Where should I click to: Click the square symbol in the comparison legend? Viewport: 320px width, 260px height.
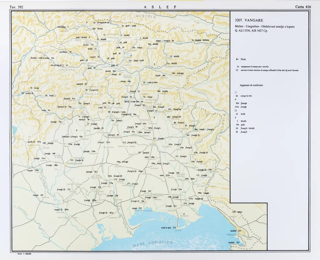[x=236, y=111]
